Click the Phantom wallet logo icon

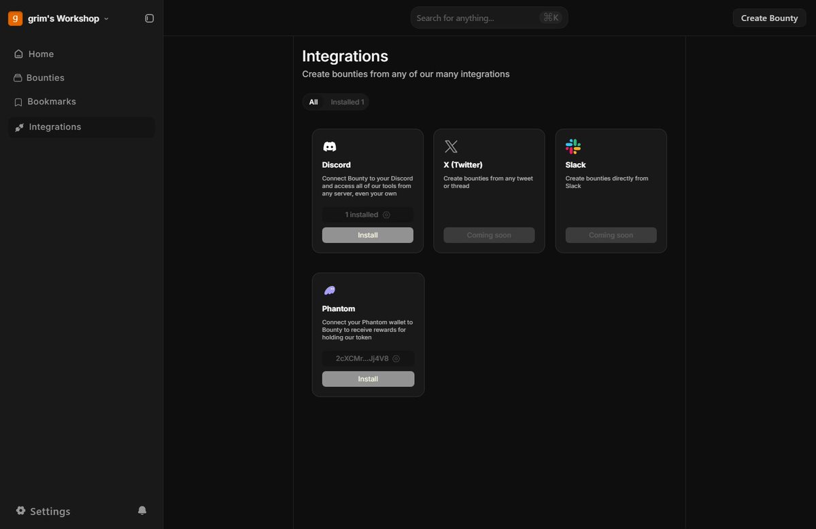point(329,290)
